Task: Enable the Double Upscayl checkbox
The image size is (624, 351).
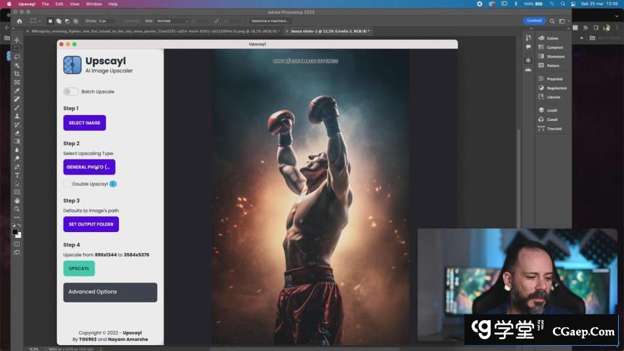Action: click(67, 184)
